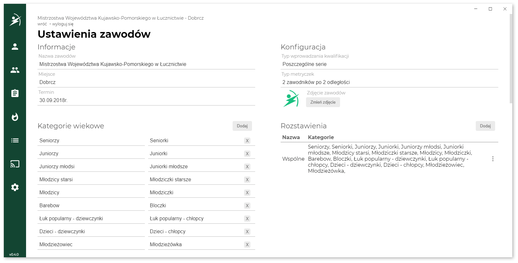Screen dimensions: 518x263
Task: Open the clipboard icon in the sidebar
Action: [x=15, y=93]
